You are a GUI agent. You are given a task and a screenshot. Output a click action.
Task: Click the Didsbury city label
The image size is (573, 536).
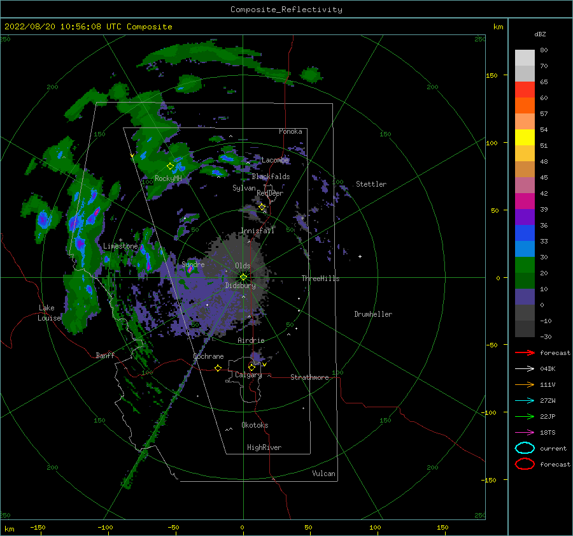coord(240,286)
